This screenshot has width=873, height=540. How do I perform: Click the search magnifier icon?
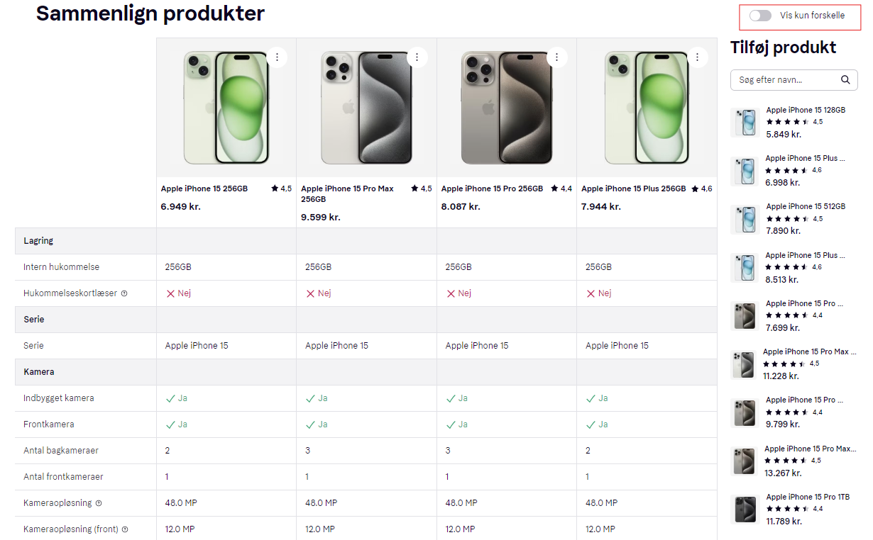[x=845, y=80]
